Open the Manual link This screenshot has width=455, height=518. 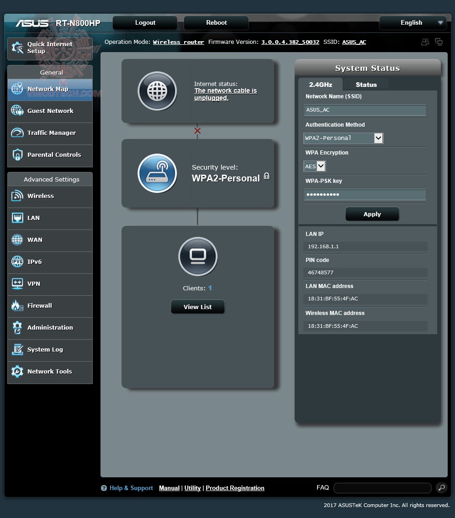click(x=169, y=488)
